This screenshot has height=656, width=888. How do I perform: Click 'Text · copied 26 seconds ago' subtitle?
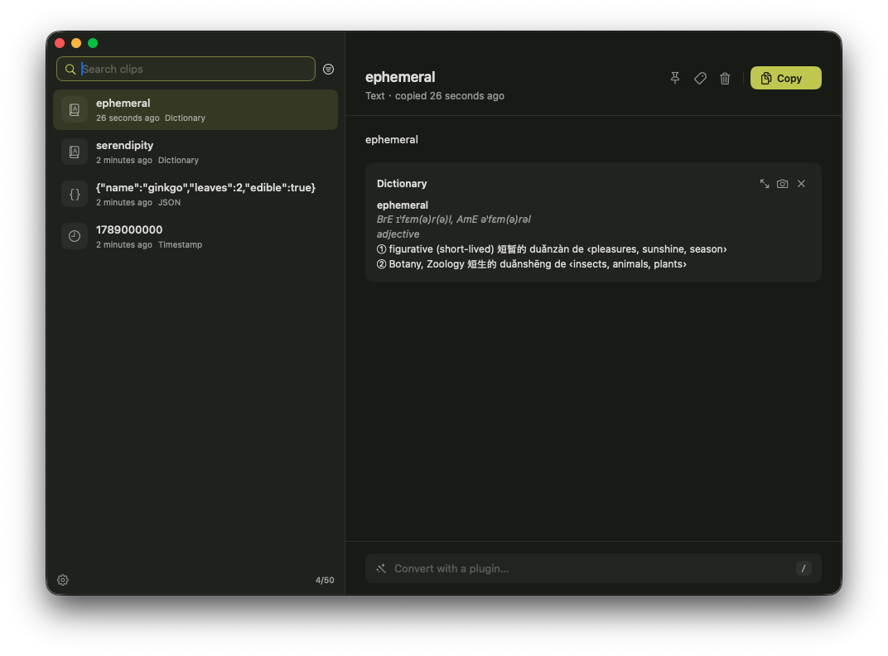coord(434,96)
